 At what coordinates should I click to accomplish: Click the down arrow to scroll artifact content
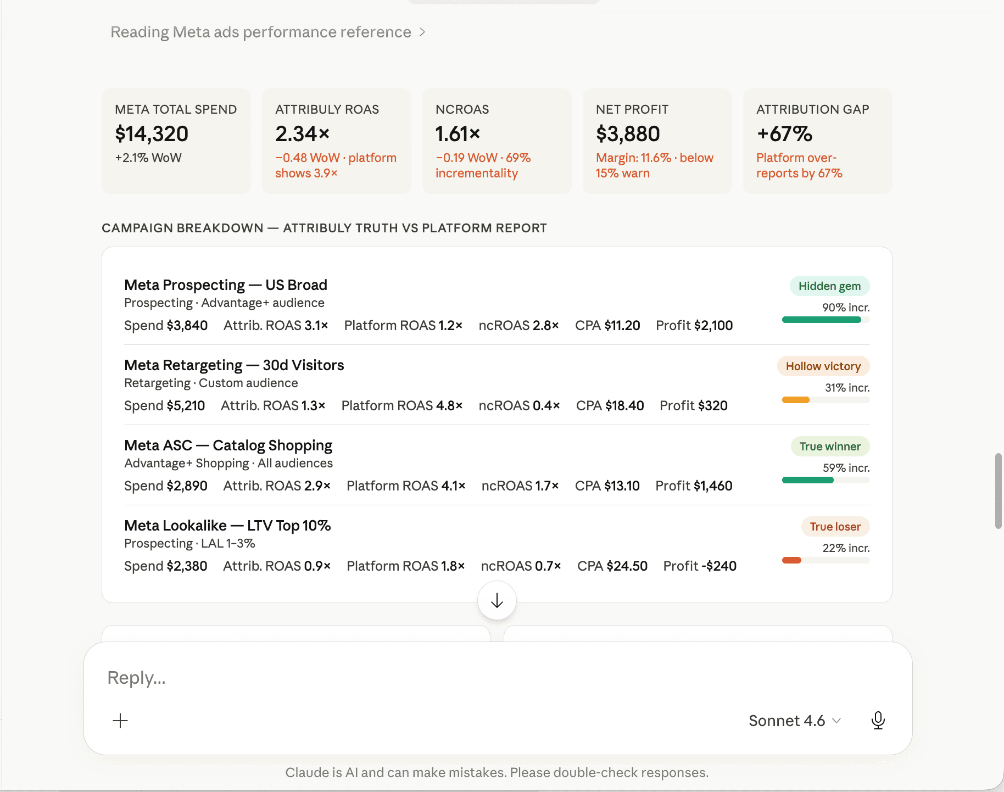496,600
